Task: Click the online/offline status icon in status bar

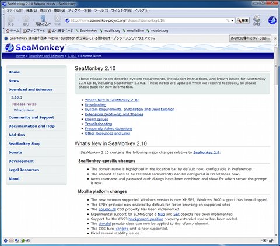Action: coord(264,241)
